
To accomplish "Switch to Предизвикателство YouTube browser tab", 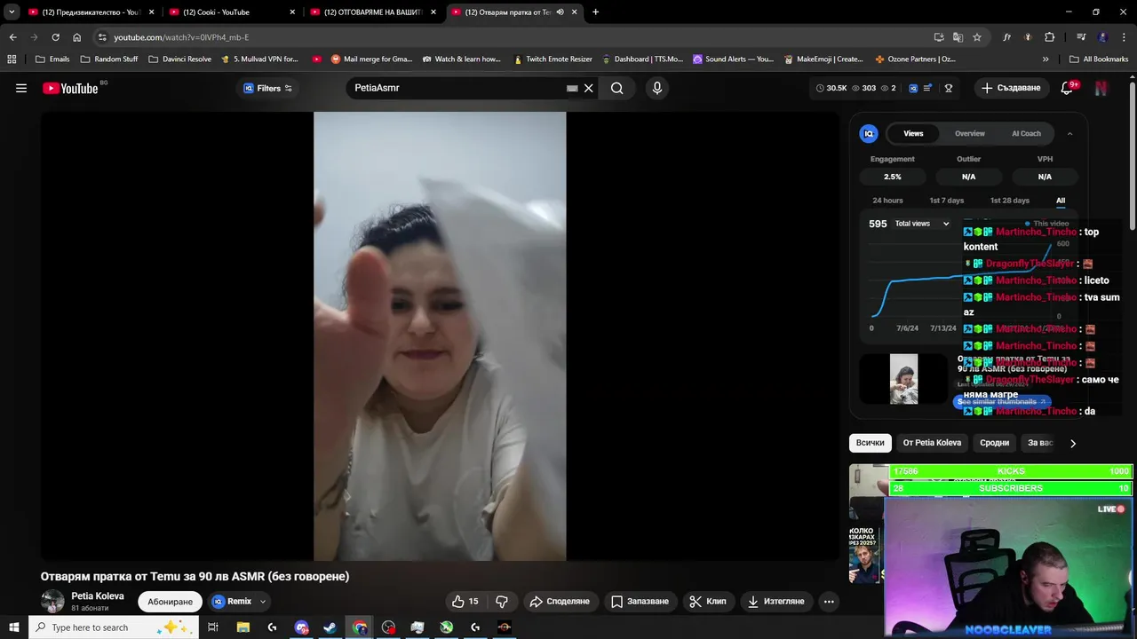I will coord(91,12).
